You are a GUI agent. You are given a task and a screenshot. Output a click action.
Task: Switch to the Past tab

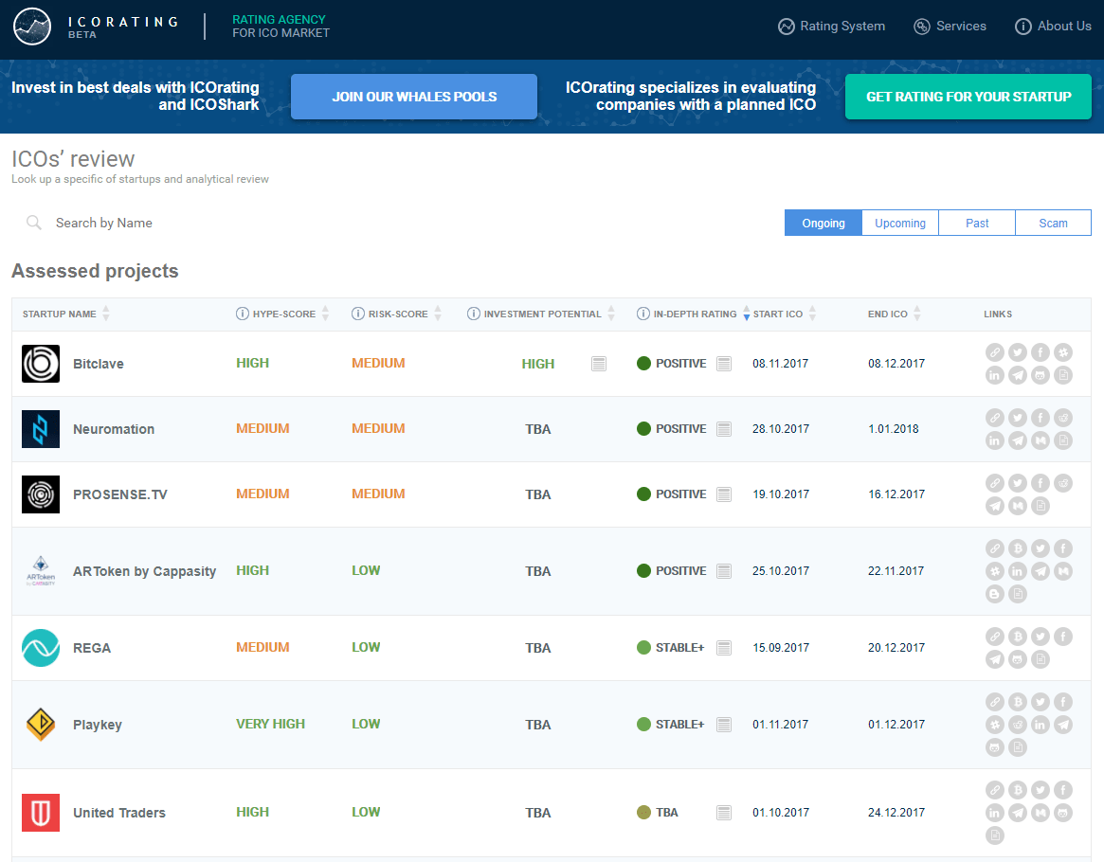(x=977, y=223)
